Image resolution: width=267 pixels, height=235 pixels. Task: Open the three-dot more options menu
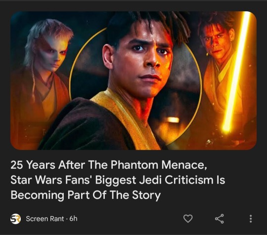click(251, 219)
